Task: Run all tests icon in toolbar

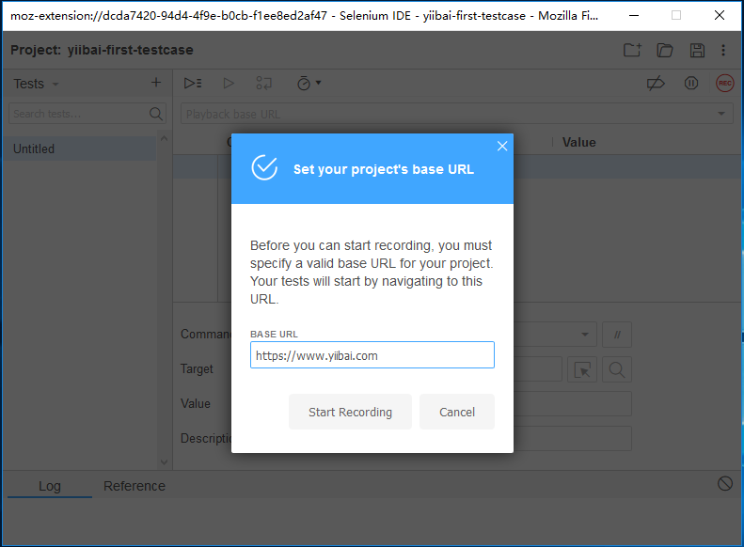Action: click(x=193, y=84)
